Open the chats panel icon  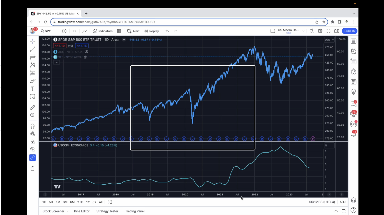tap(354, 104)
